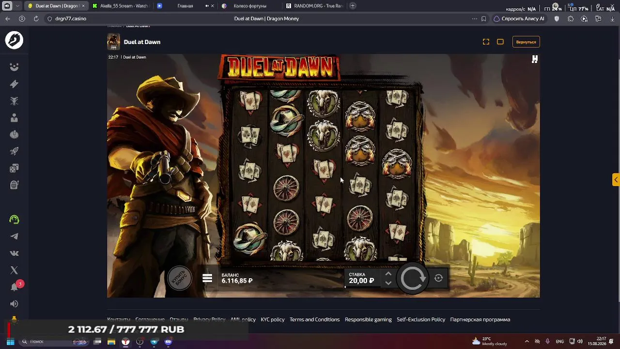Open the slot machine sidebar icon

pos(14,185)
